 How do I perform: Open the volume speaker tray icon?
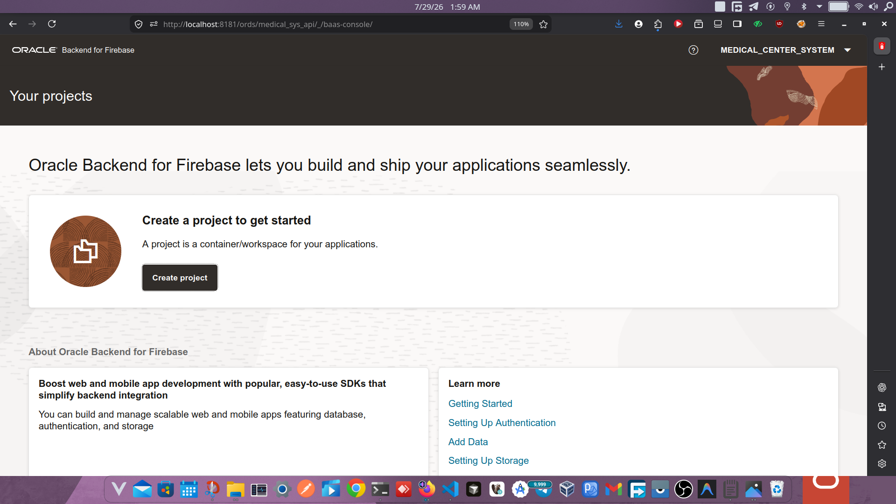click(873, 7)
